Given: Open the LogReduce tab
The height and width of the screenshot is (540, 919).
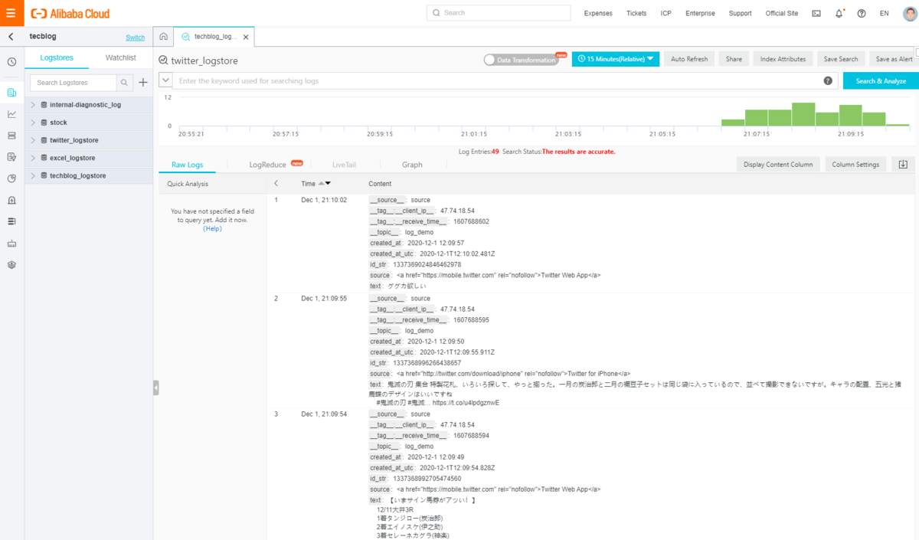Looking at the screenshot, I should pos(267,165).
